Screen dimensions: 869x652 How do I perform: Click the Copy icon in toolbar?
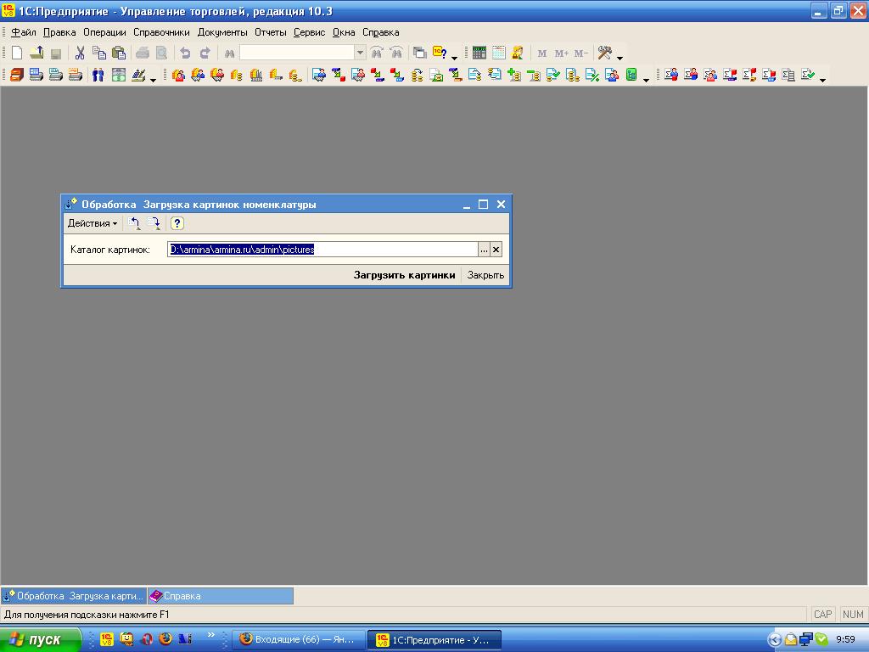99,53
